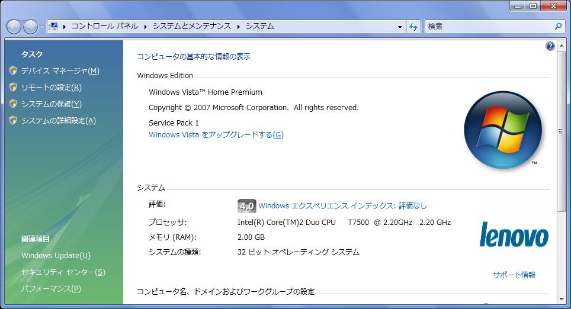Expand the arrow after コントロール パネル
This screenshot has height=309, width=571.
tap(145, 27)
